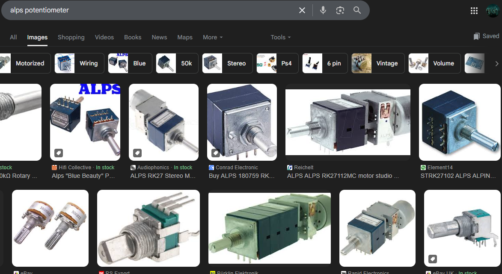The width and height of the screenshot is (502, 274).
Task: Apply the Vintage filter chip
Action: [378, 63]
